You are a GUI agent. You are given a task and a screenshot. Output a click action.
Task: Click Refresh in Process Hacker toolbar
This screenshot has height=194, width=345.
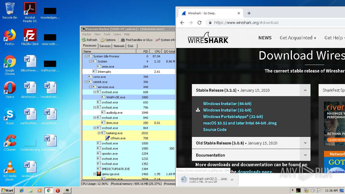89,40
